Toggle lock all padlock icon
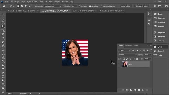Screen dimensions: 169x95 [137, 59]
